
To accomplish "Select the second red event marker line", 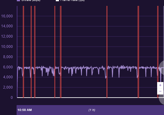I will tap(31, 52).
